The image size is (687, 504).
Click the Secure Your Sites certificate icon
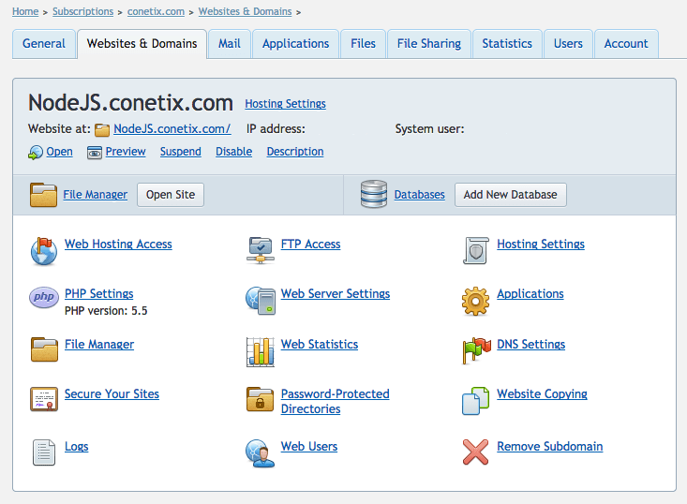click(44, 399)
